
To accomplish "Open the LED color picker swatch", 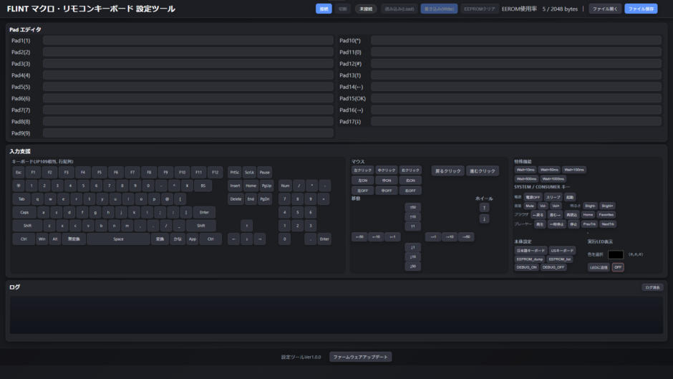I will (616, 254).
